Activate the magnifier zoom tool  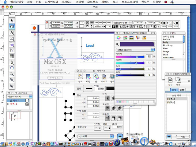12,74
